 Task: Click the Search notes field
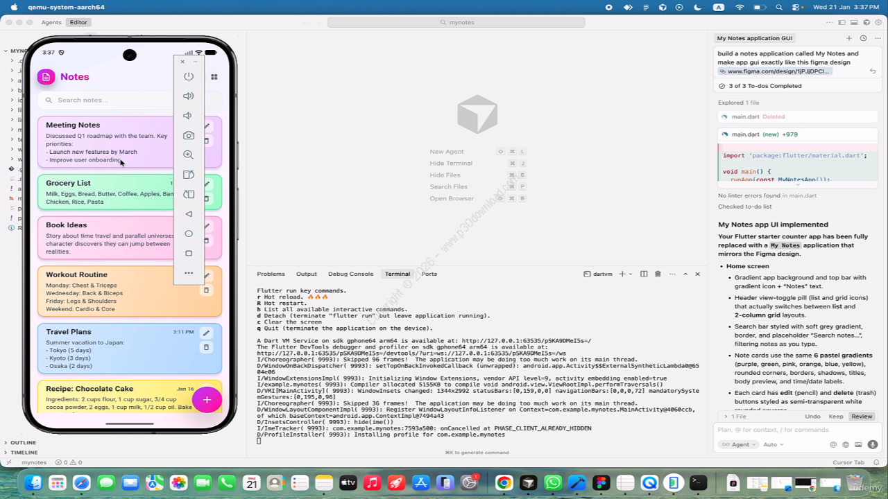129,100
